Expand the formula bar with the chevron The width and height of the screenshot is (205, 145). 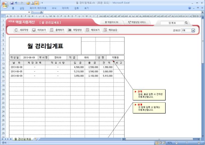[x=203, y=12]
